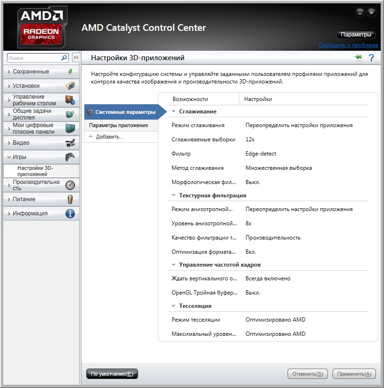Click the По умолчанию button

pyautogui.click(x=112, y=374)
